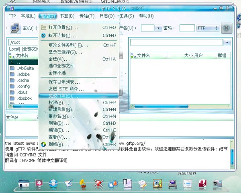Screen dimensions: 241x193
Task: Select the .dosbox folder row
Action: pyautogui.click(x=23, y=99)
